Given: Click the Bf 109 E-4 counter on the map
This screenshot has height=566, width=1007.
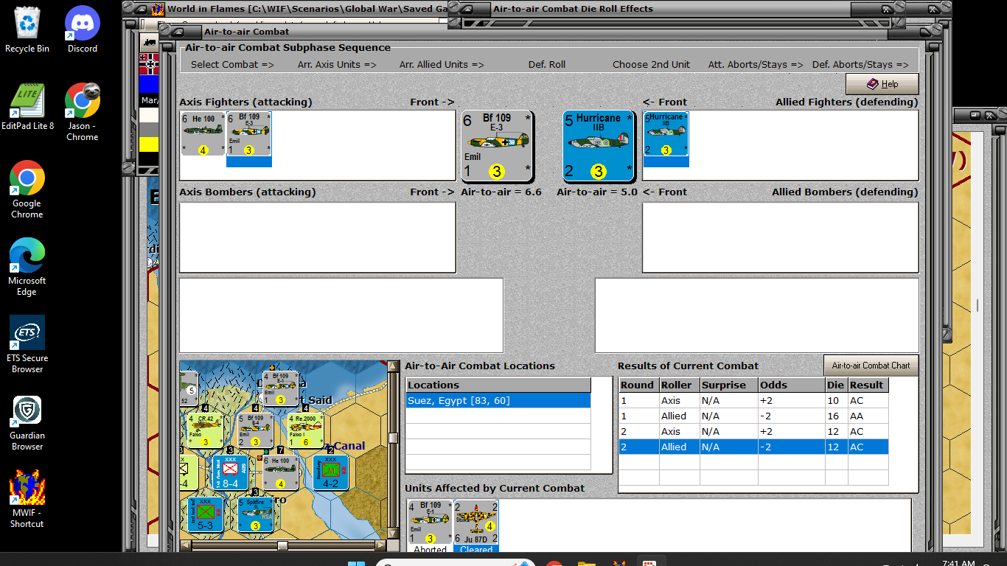Looking at the screenshot, I should click(254, 431).
